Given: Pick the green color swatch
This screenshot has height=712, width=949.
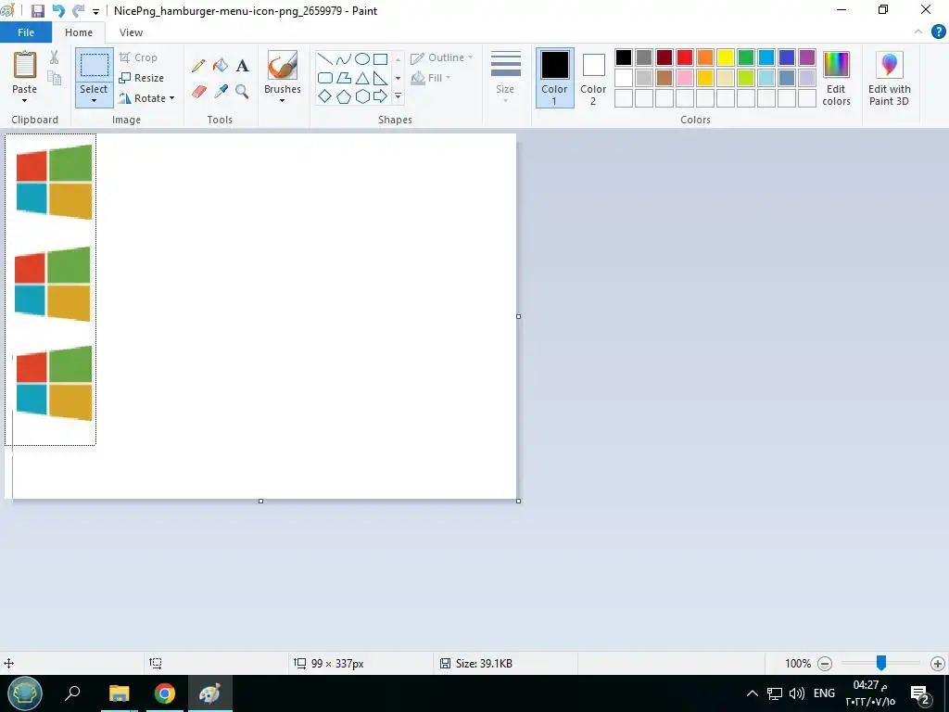Looking at the screenshot, I should pos(746,57).
